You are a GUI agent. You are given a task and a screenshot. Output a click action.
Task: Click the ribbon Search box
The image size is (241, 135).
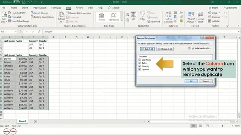tap(114, 7)
